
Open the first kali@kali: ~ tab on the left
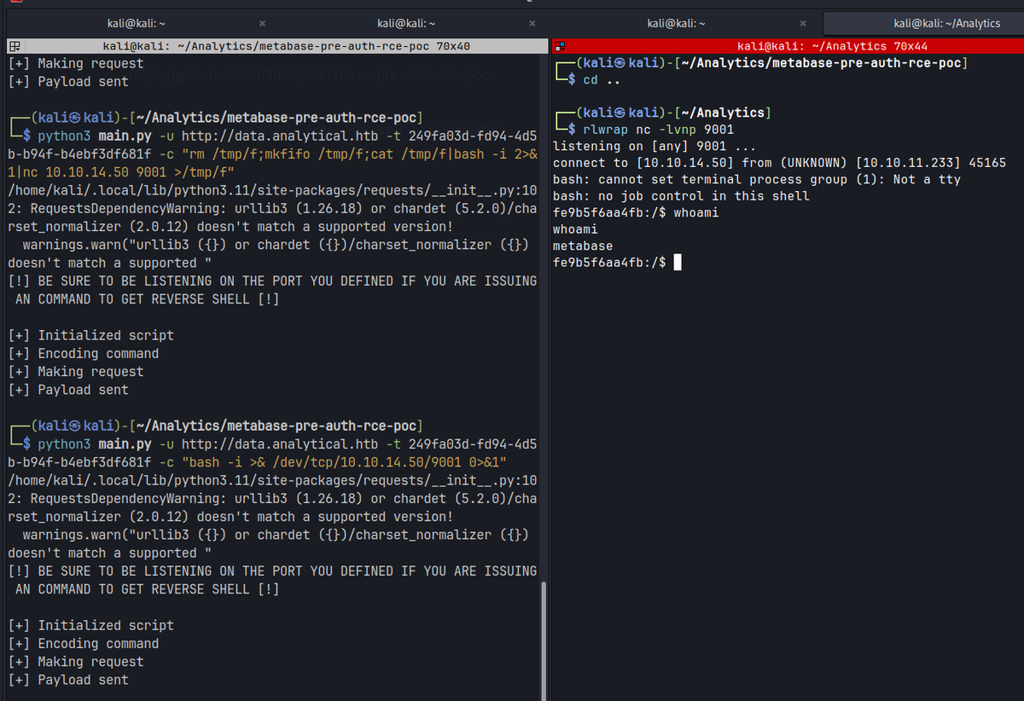click(x=137, y=23)
